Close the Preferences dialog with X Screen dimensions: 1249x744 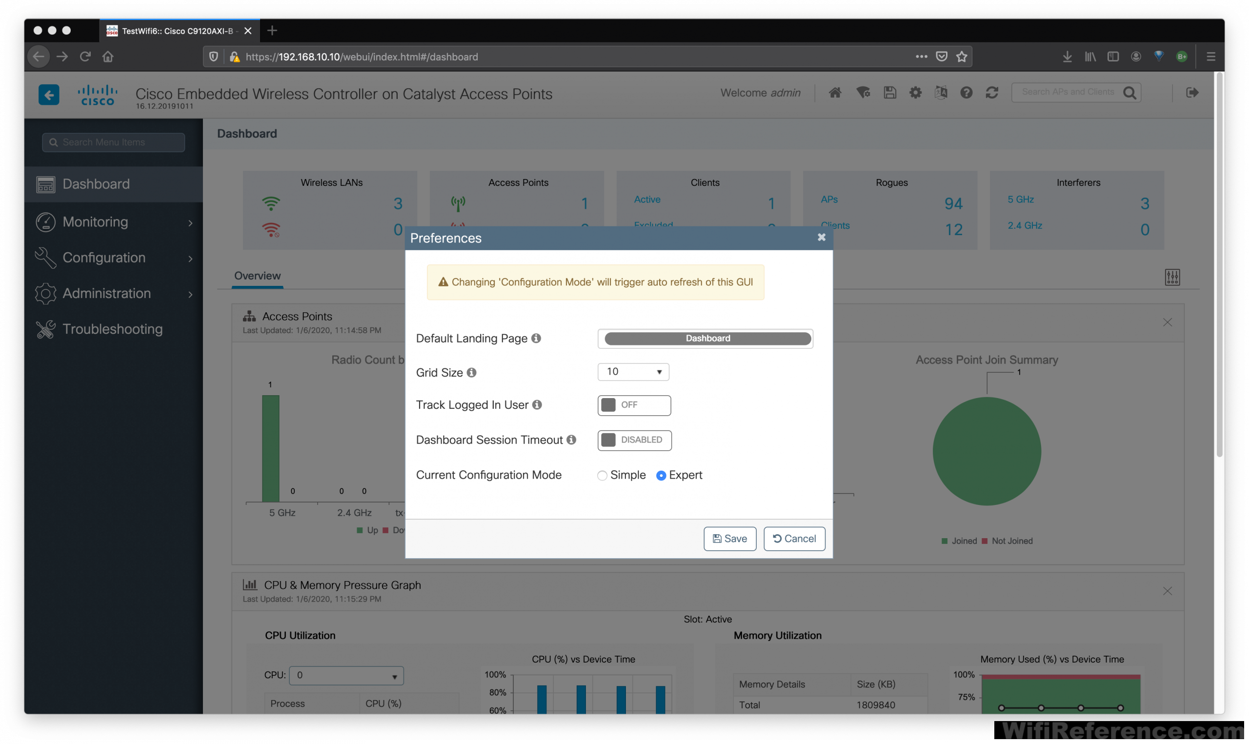tap(821, 238)
